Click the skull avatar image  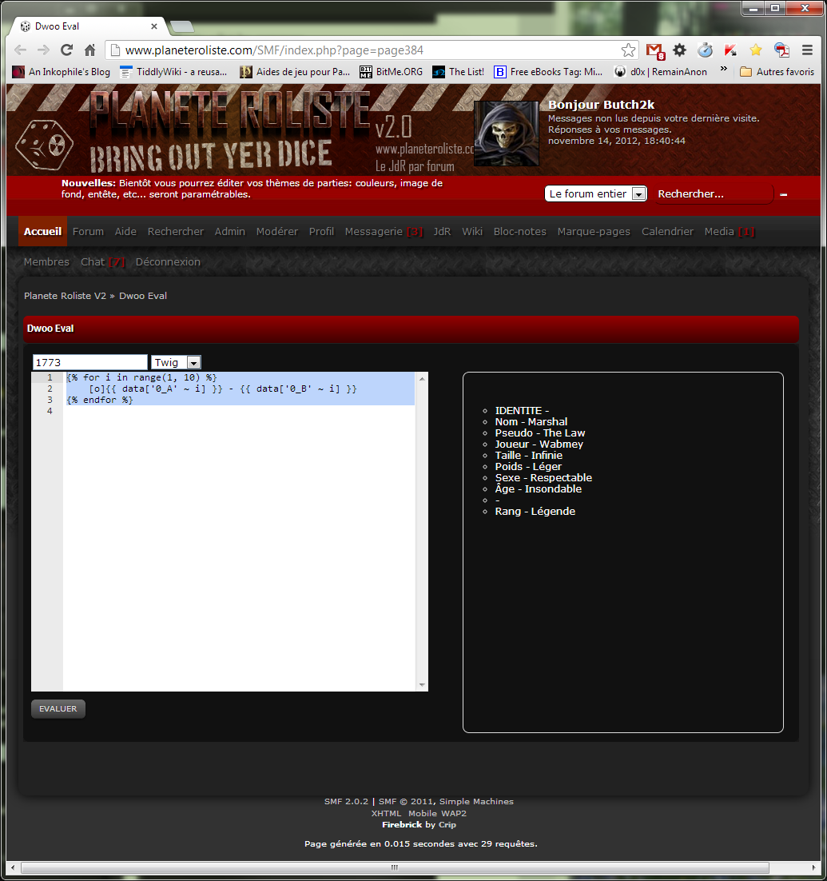pyautogui.click(x=506, y=134)
